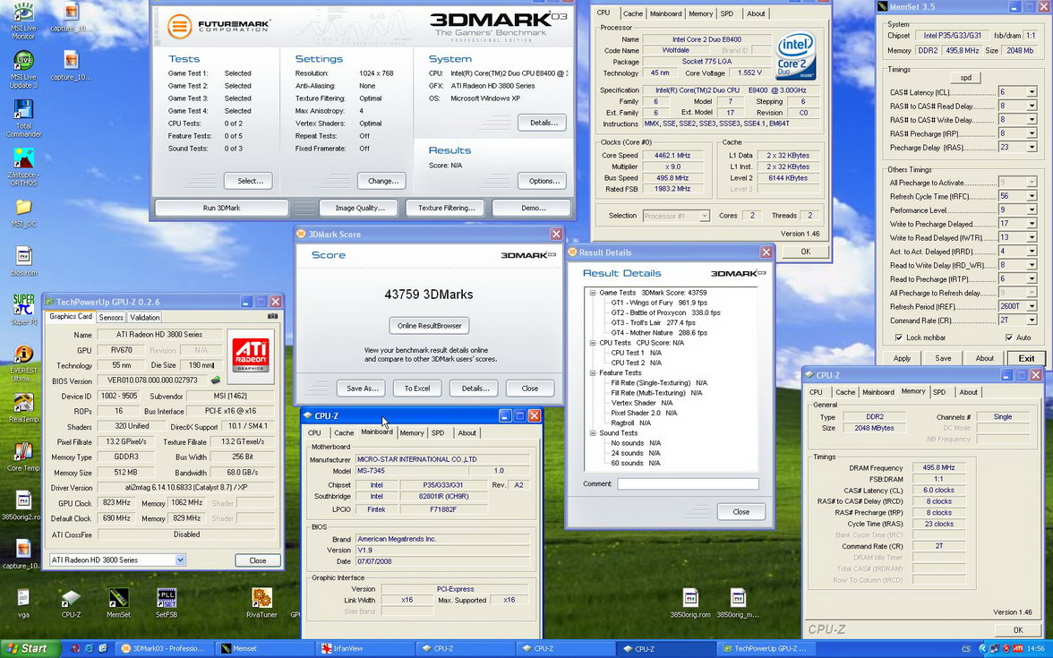This screenshot has height=658, width=1053.
Task: Select the 3850orig2.rom desktop file icon
Action: 23,500
